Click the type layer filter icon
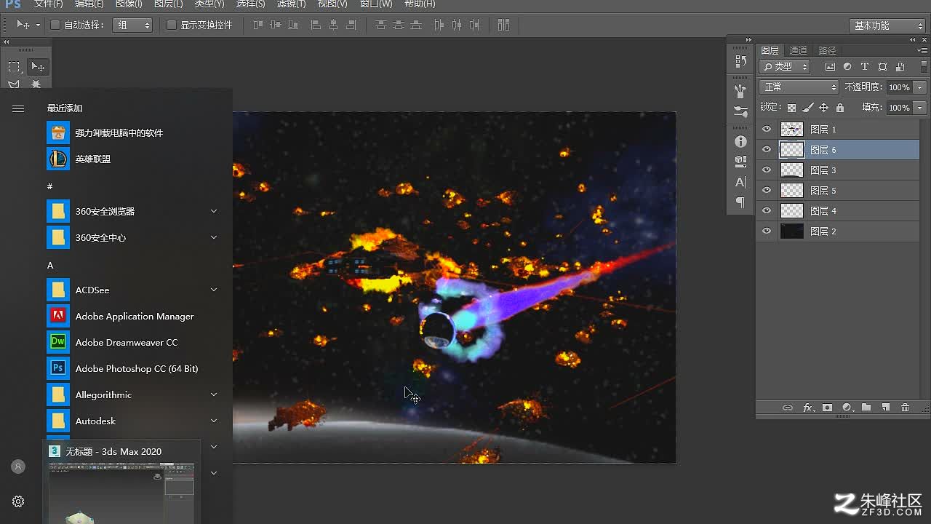The width and height of the screenshot is (931, 524). [865, 66]
